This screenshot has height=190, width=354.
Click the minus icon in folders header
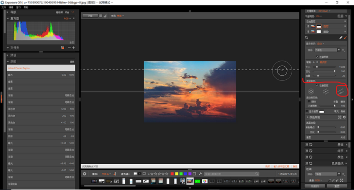pyautogui.click(x=69, y=47)
